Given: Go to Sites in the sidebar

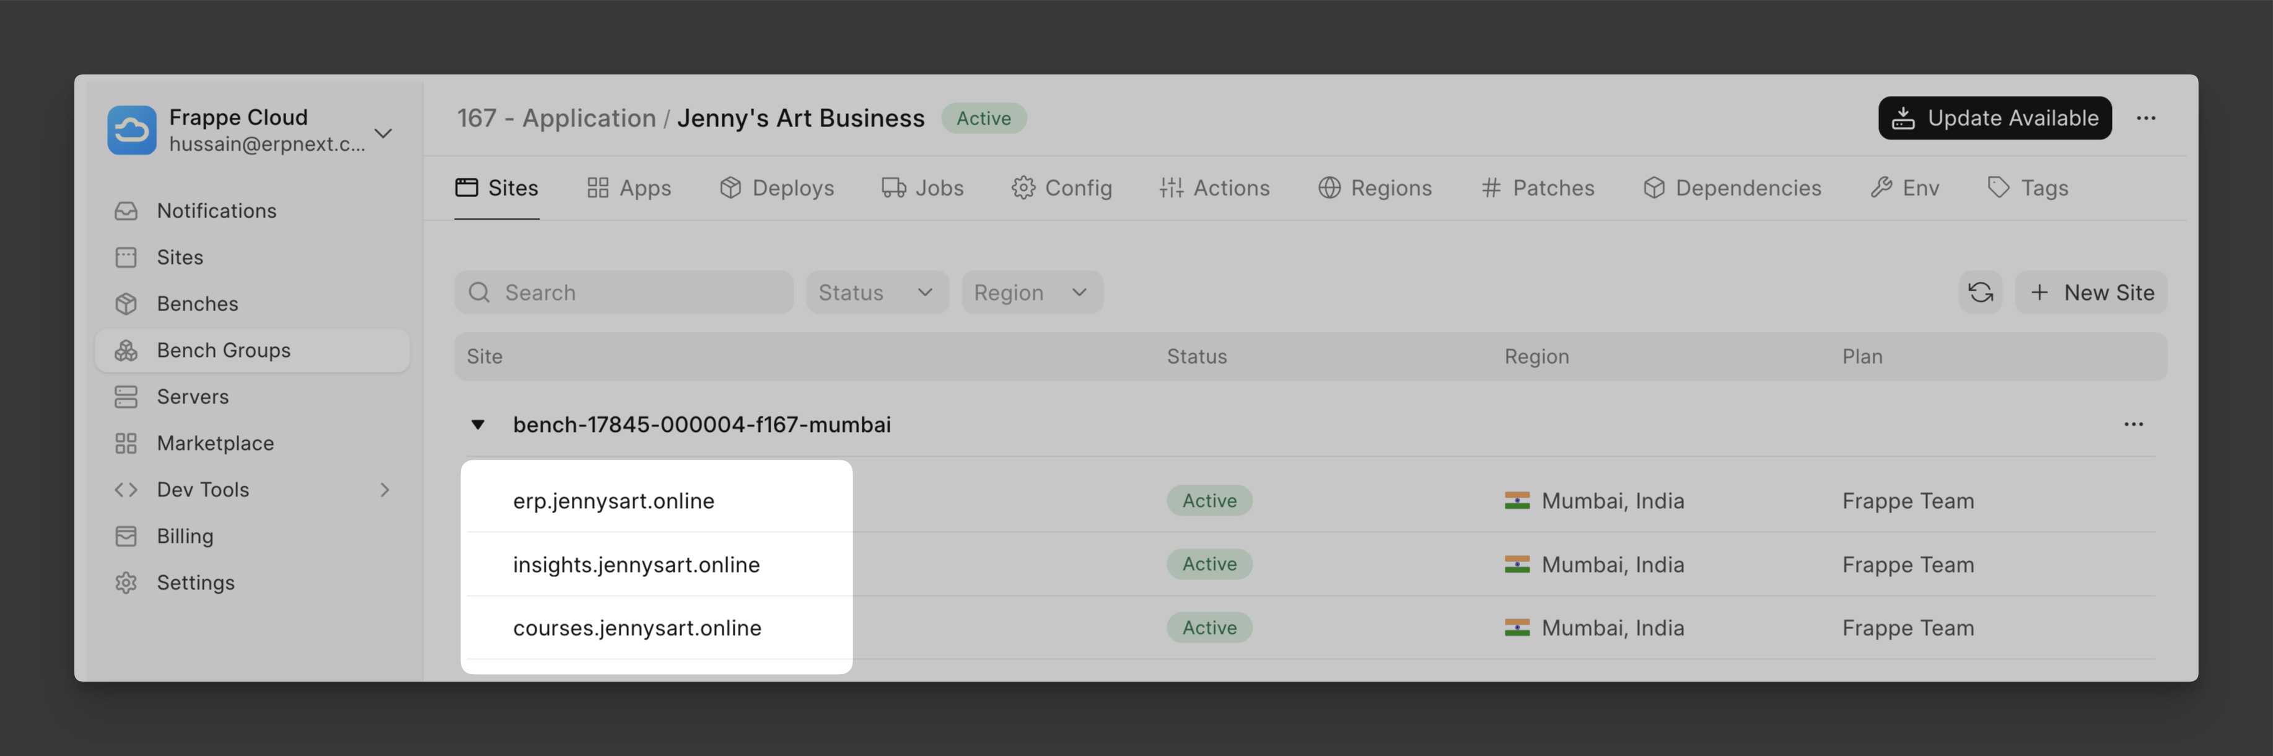Looking at the screenshot, I should [252, 257].
